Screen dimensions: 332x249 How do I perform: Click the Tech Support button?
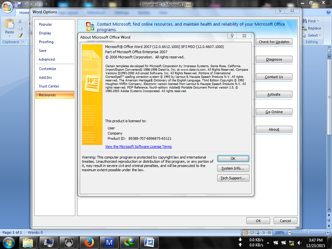point(233,178)
